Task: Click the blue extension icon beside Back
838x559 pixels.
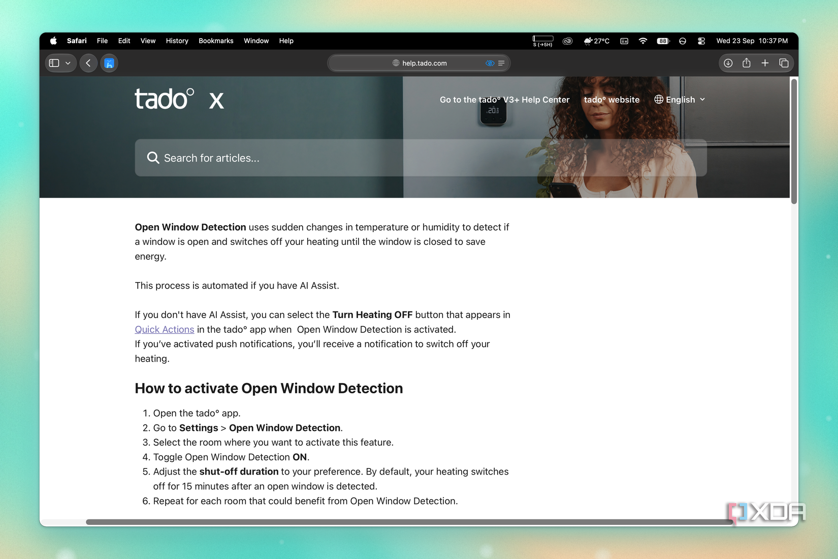Action: tap(109, 63)
